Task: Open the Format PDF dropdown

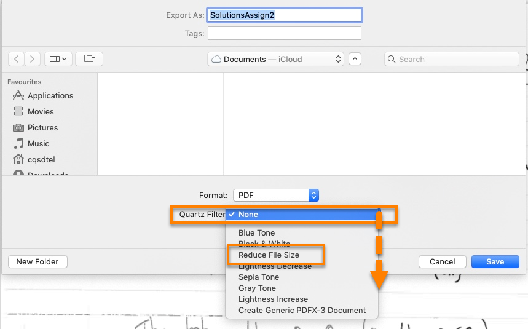Action: tap(275, 195)
